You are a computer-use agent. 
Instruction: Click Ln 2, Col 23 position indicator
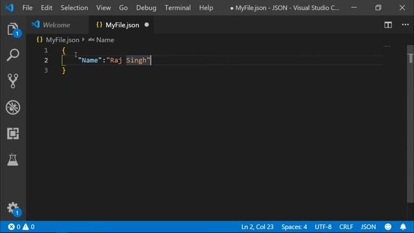point(257,227)
